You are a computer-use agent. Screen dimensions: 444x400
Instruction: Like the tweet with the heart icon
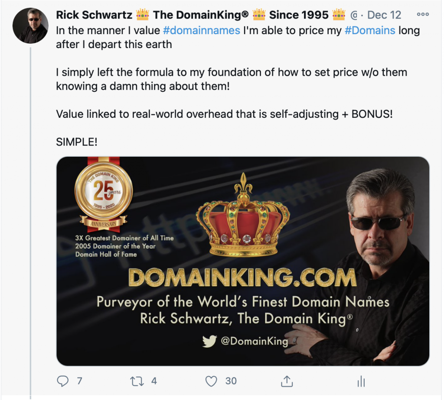coord(211,381)
